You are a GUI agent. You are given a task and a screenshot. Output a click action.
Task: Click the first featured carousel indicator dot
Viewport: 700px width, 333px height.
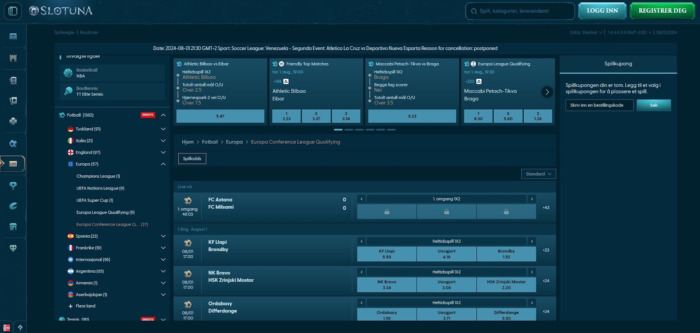[338, 130]
